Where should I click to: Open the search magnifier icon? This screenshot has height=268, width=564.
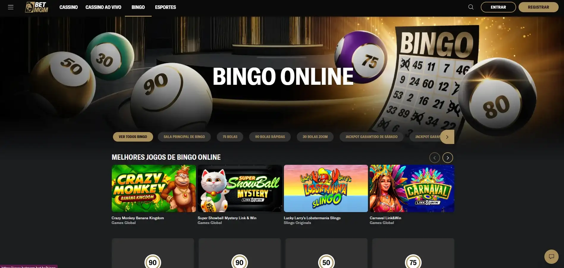pos(471,7)
